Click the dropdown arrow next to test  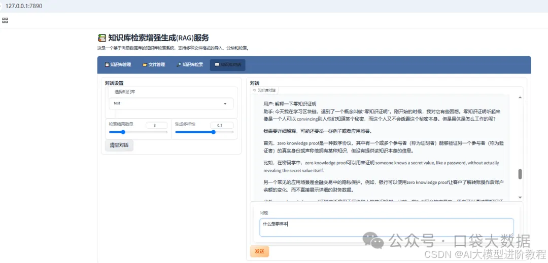225,103
